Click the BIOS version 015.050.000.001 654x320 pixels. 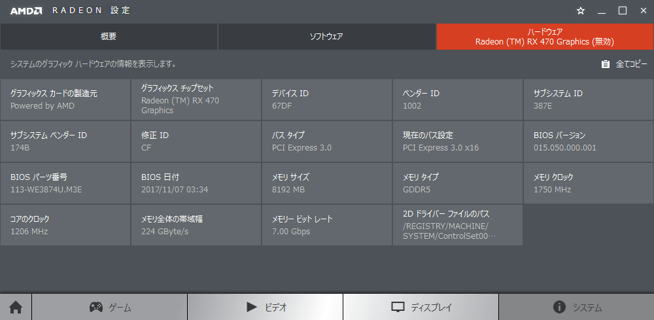[565, 148]
